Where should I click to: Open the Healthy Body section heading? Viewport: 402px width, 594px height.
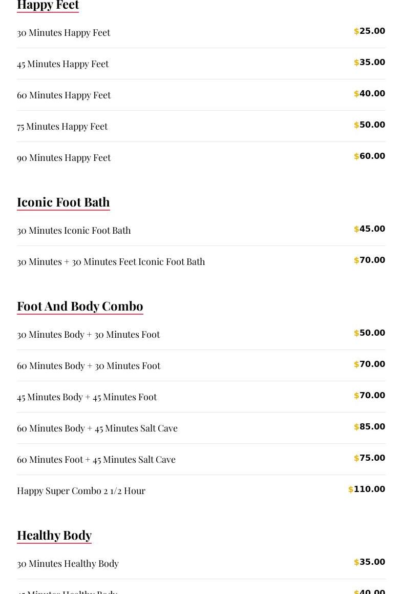point(54,535)
